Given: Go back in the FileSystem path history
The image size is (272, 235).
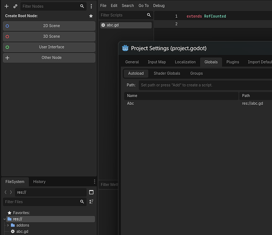Looking at the screenshot, I should pyautogui.click(x=6, y=192).
